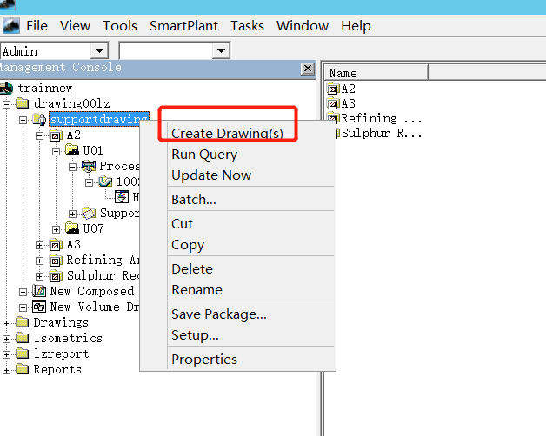Click the 100 pipeline icon in tree

[x=105, y=182]
